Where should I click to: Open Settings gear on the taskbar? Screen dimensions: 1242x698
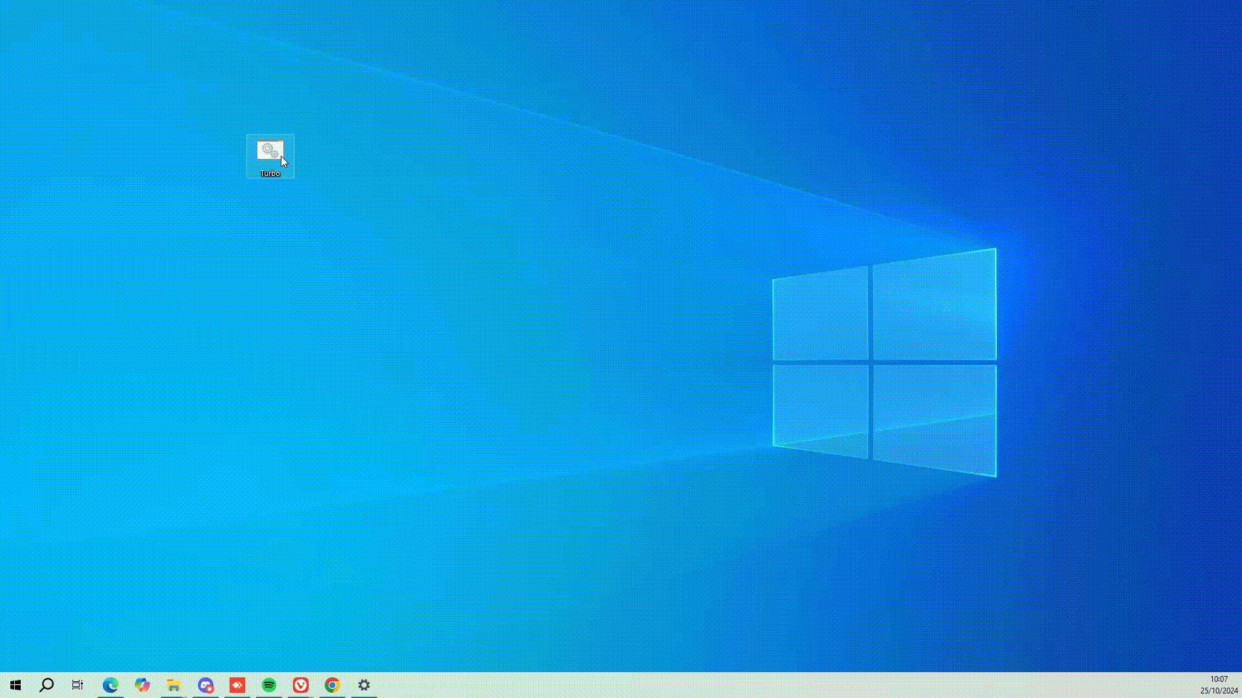click(364, 685)
